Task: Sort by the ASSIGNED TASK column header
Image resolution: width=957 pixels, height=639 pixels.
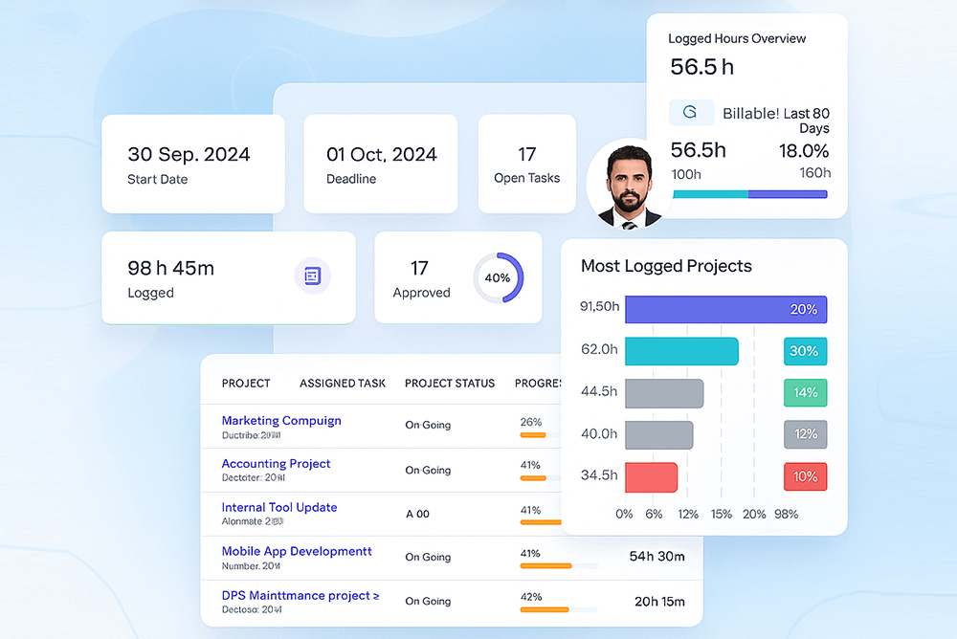Action: [x=343, y=384]
